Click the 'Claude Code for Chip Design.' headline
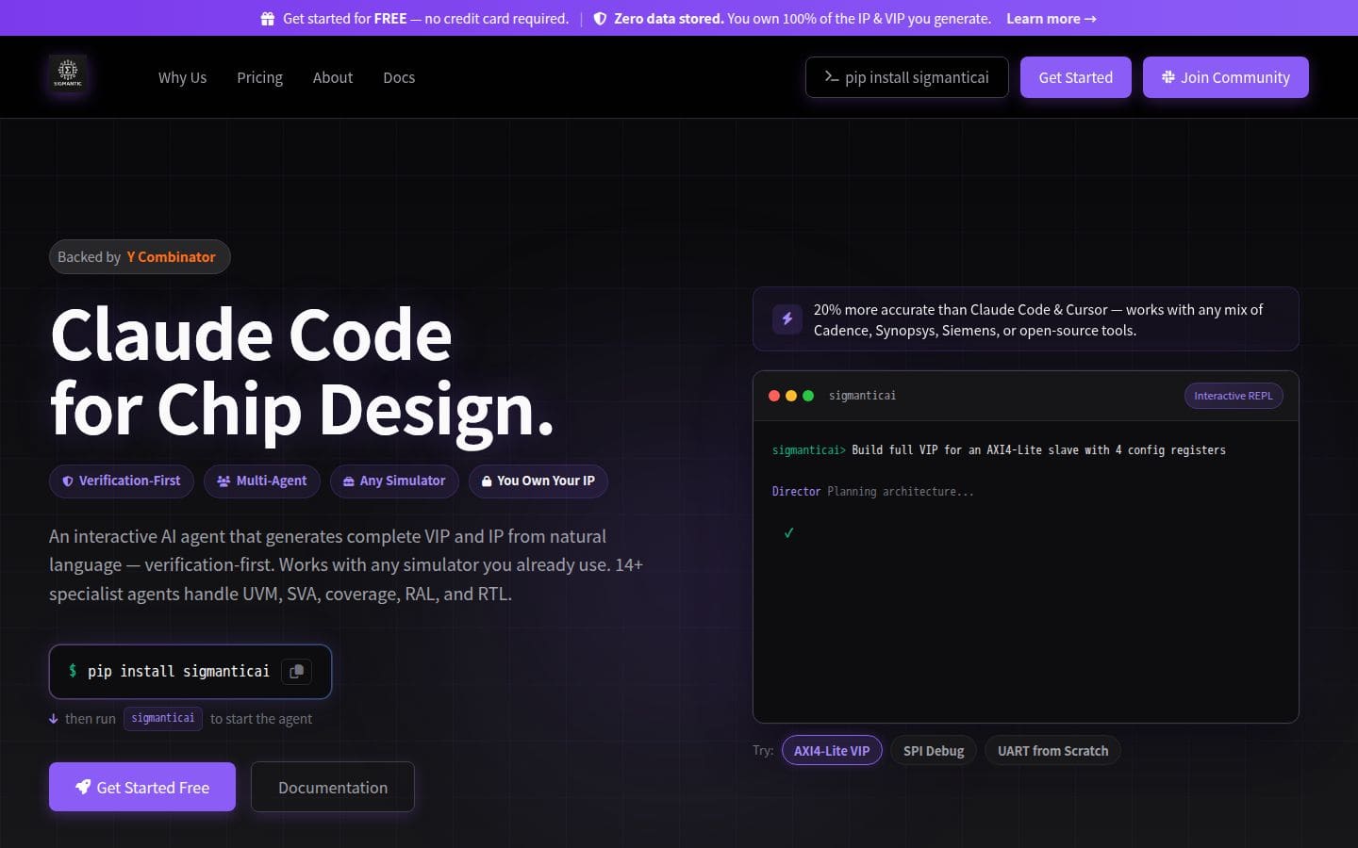The width and height of the screenshot is (1358, 848). click(302, 372)
